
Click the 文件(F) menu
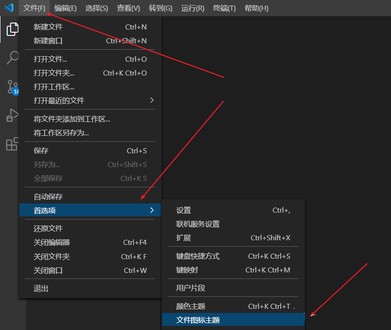pos(34,8)
